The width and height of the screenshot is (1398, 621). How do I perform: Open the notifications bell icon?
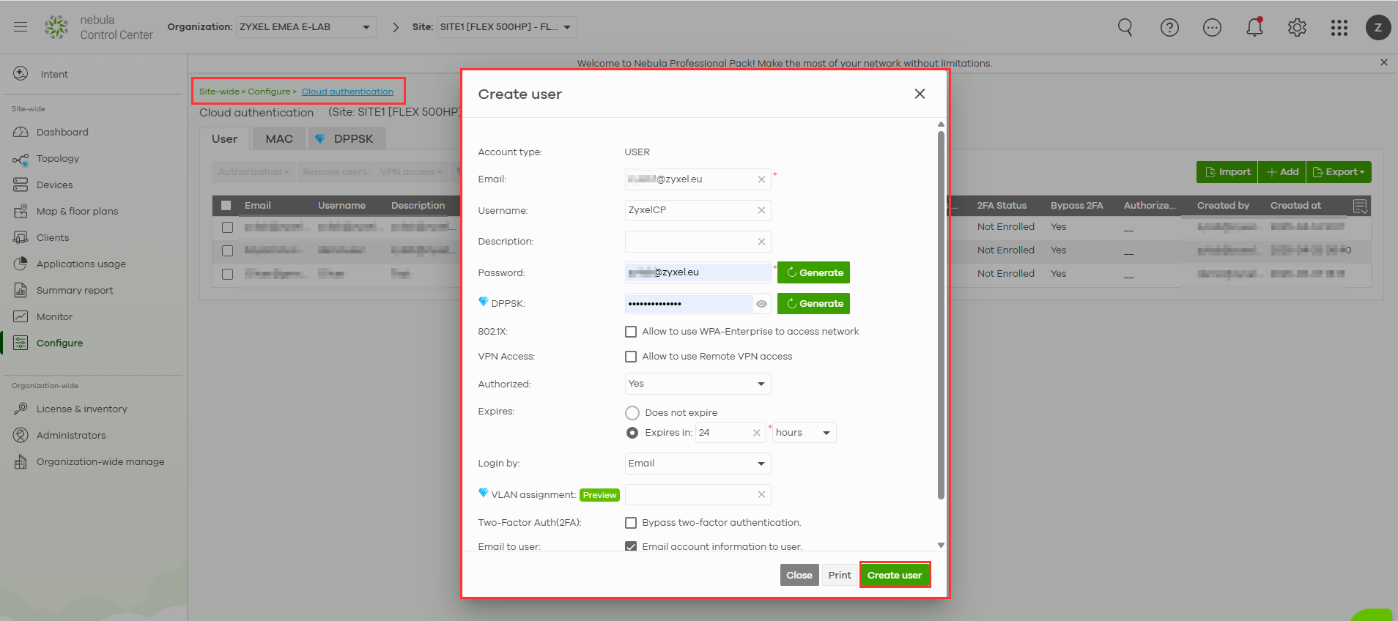tap(1254, 28)
